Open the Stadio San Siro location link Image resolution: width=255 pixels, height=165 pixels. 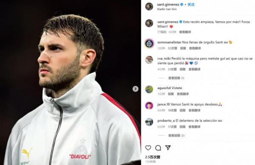point(167,9)
